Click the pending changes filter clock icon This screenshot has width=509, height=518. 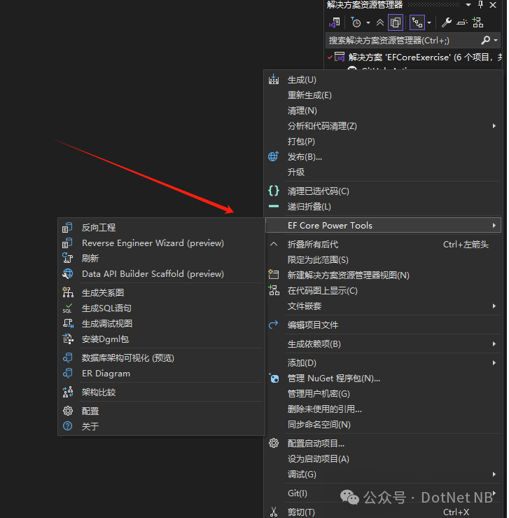[x=356, y=22]
